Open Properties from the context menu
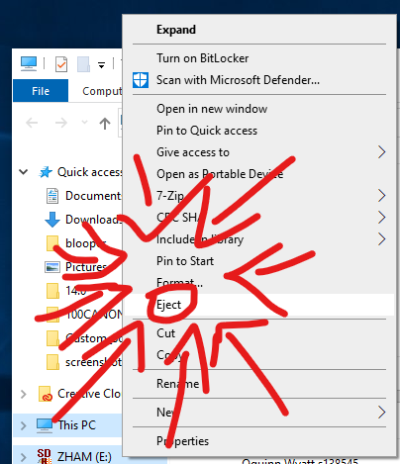Image resolution: width=400 pixels, height=464 pixels. point(182,441)
